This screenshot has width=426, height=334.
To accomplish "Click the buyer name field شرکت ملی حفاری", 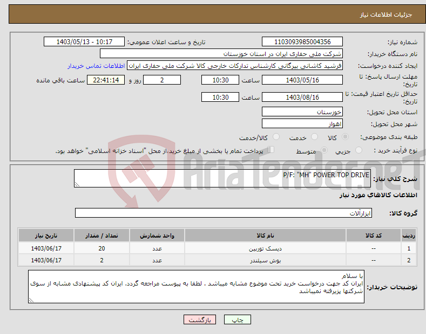I will point(221,54).
